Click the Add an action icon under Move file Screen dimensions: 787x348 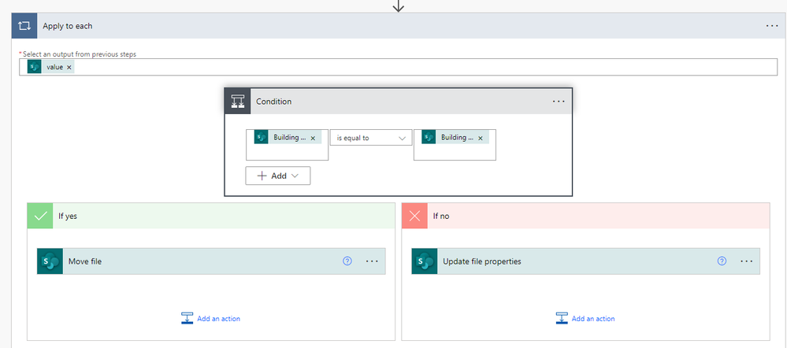tap(187, 318)
